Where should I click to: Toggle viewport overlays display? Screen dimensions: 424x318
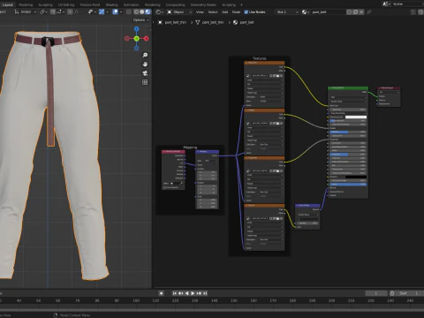[116, 11]
